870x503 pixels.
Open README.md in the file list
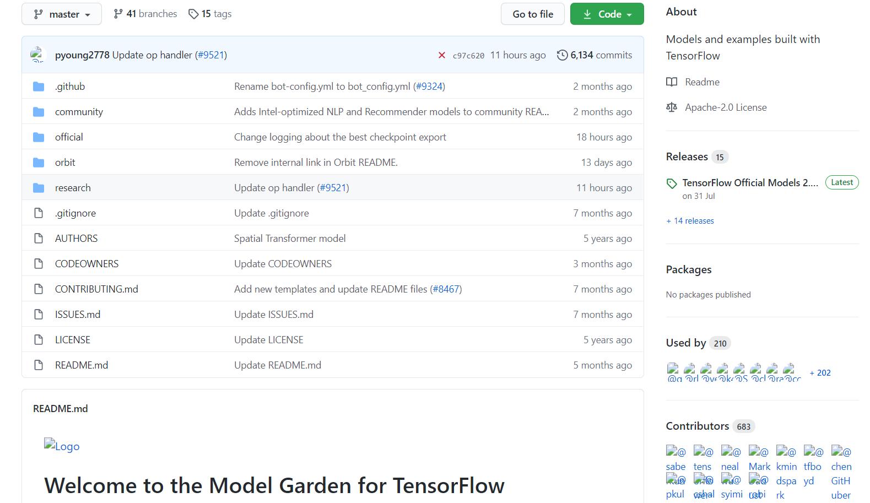click(82, 365)
